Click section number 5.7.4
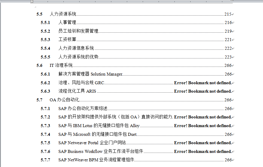The width and height of the screenshot is (263, 167). pos(45,134)
